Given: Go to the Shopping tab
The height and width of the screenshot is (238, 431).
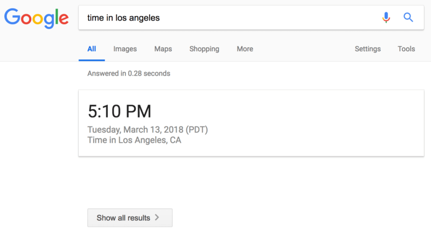Looking at the screenshot, I should tap(204, 49).
